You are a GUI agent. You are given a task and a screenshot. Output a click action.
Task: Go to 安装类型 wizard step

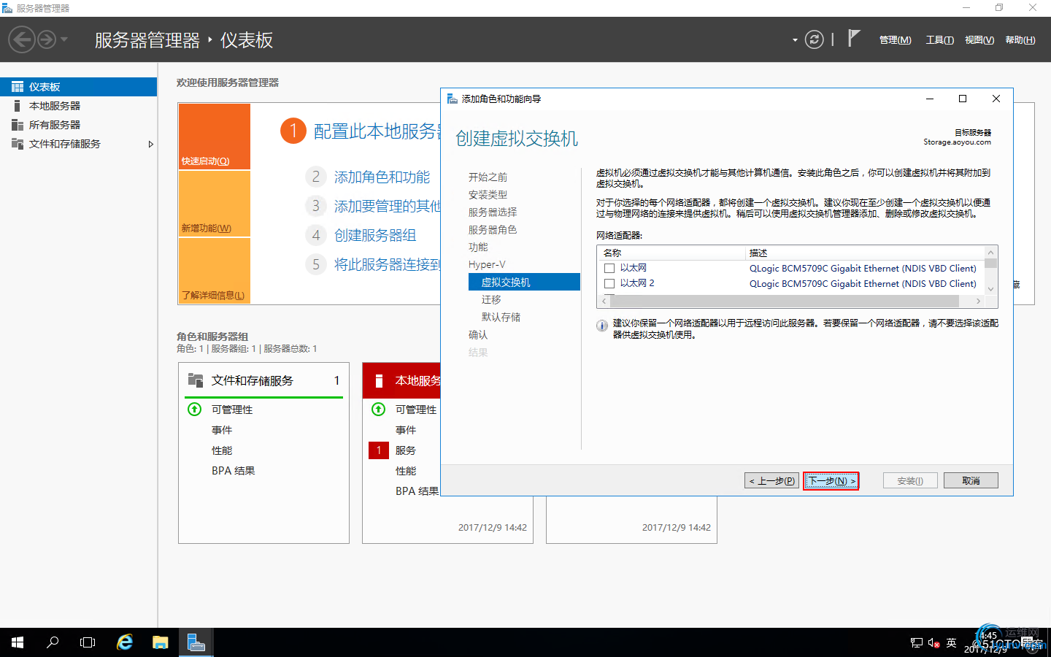(488, 195)
